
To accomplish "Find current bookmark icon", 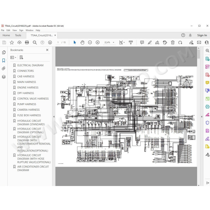I will 21,58.
